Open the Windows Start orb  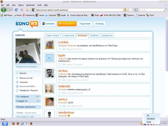5,123
